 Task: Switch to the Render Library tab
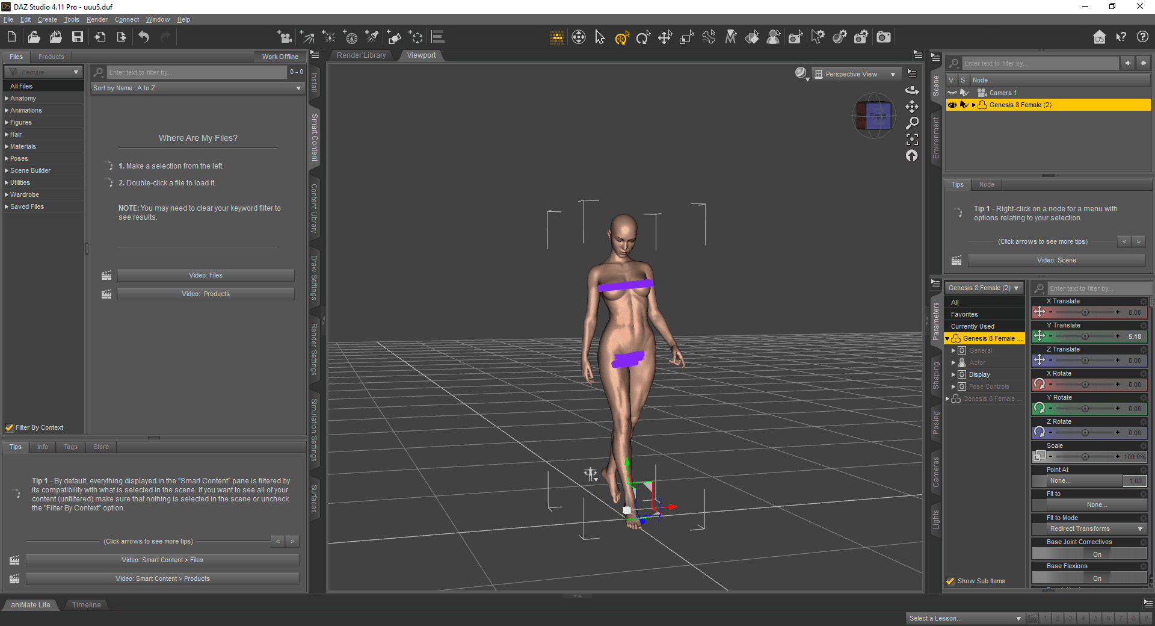point(361,55)
